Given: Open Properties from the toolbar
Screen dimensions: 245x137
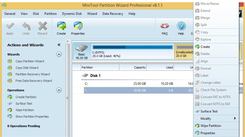Looking at the screenshot, I should click(78, 27).
